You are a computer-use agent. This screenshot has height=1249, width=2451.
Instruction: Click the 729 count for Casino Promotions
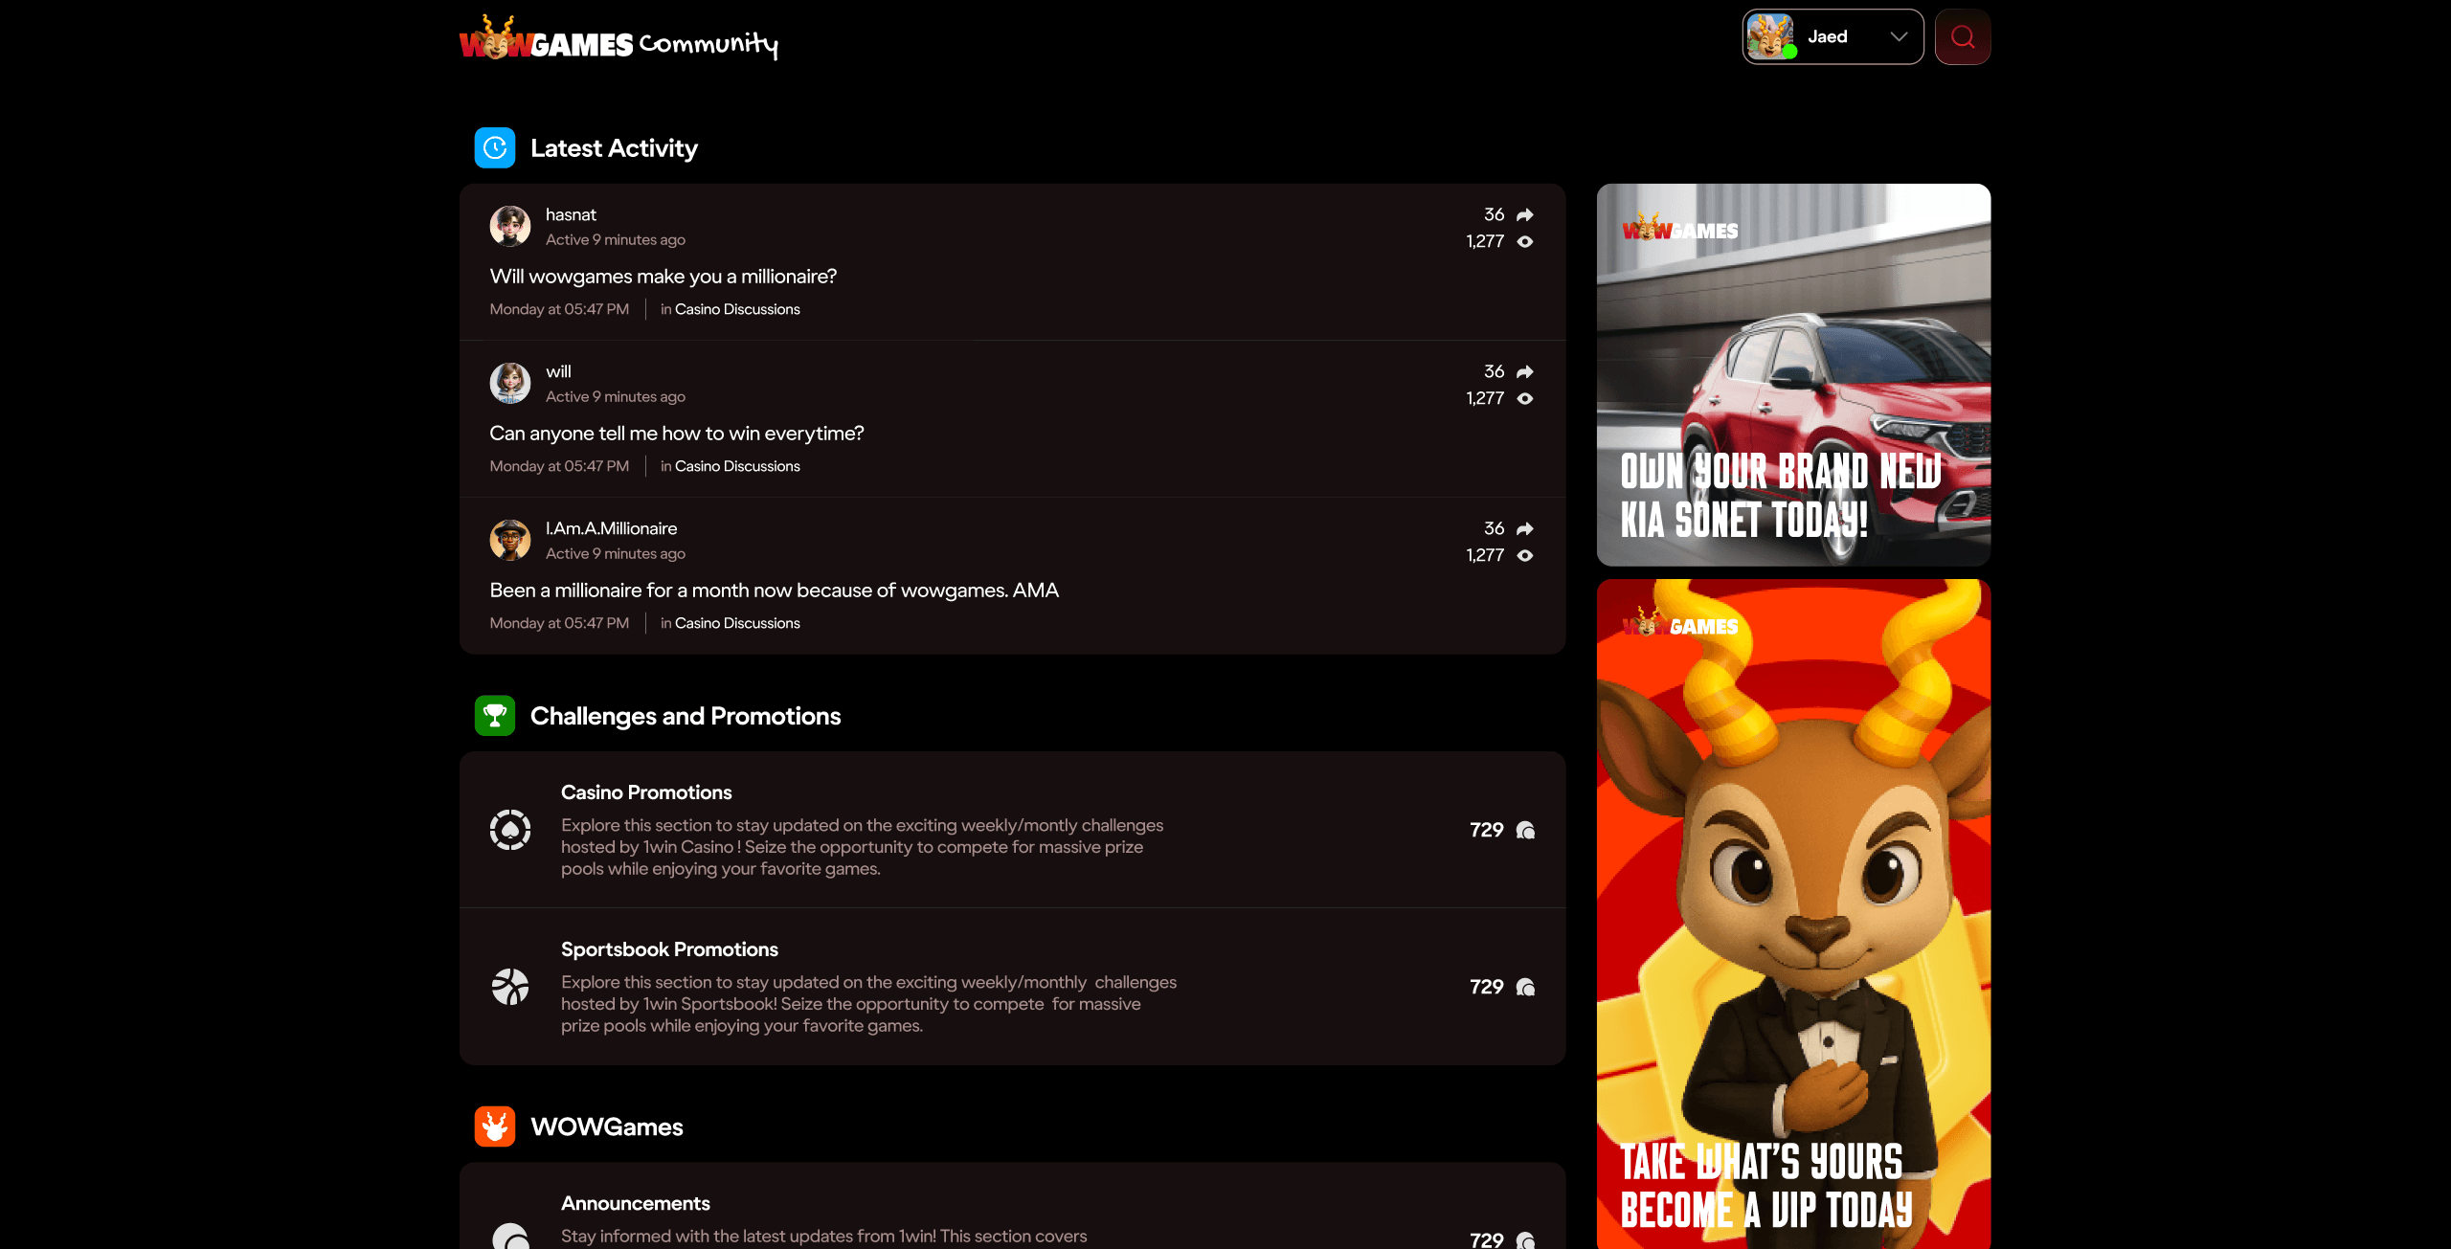tap(1487, 830)
